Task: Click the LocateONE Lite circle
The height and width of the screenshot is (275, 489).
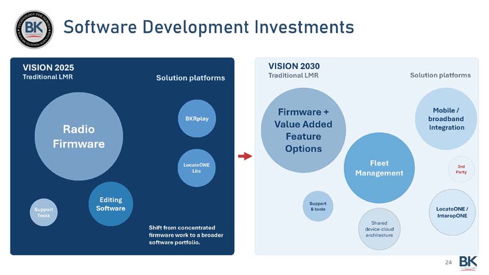Action: click(196, 167)
